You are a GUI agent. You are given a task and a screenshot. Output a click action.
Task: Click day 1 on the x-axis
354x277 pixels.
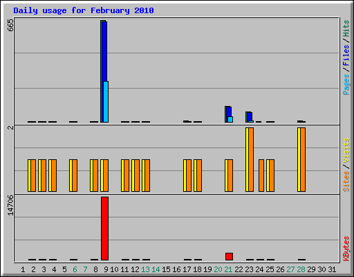click(23, 269)
